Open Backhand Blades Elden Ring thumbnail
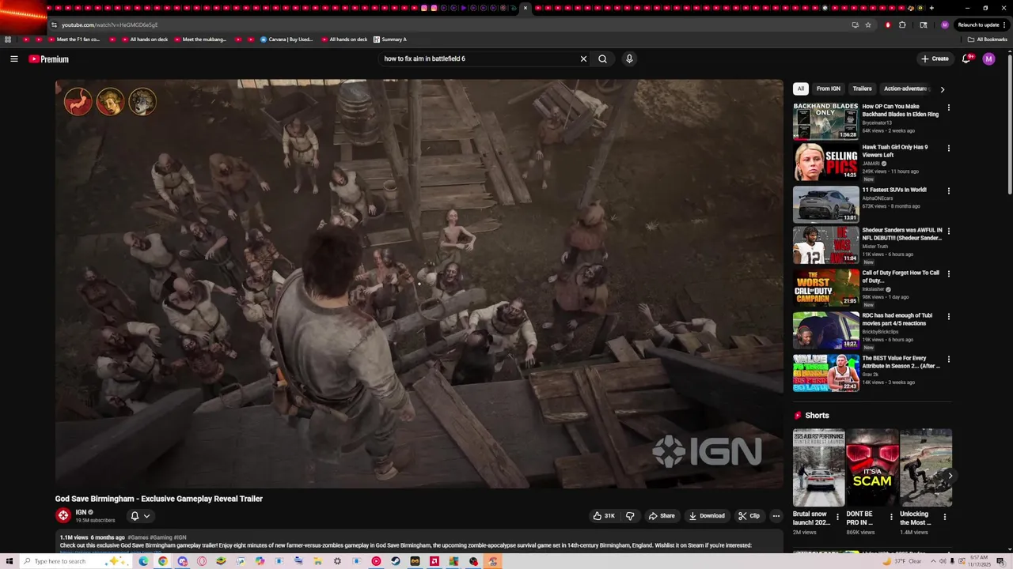This screenshot has height=569, width=1013. (826, 120)
